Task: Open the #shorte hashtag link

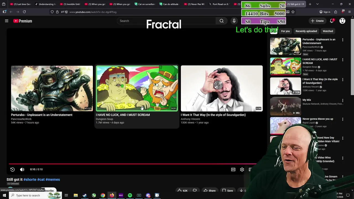Action: pyautogui.click(x=30, y=179)
